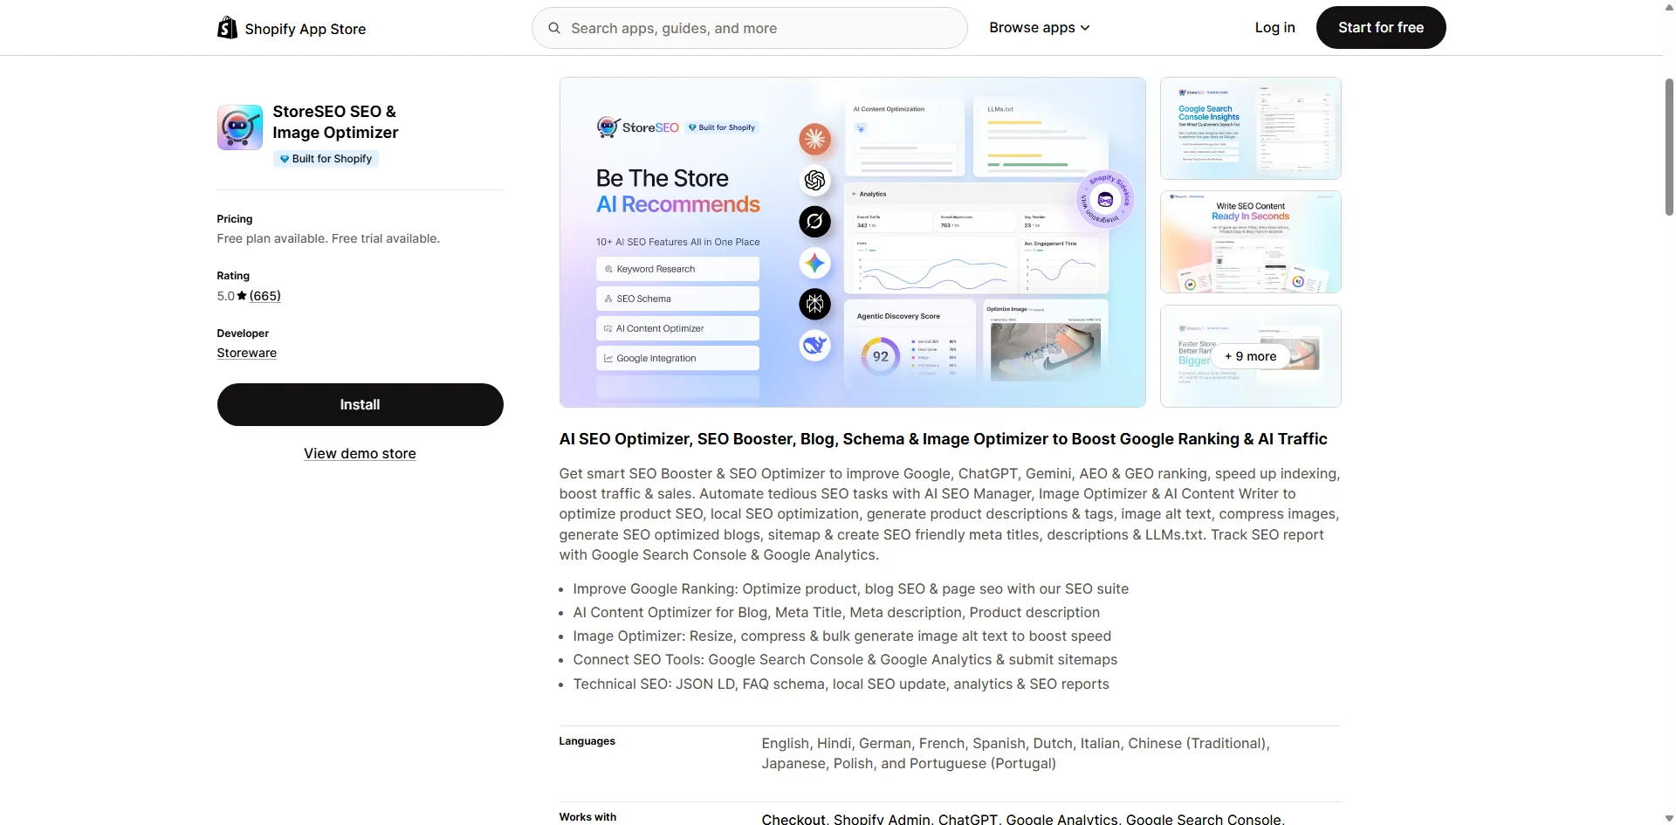Click the Start for free button
This screenshot has height=825, width=1676.
[x=1381, y=28]
